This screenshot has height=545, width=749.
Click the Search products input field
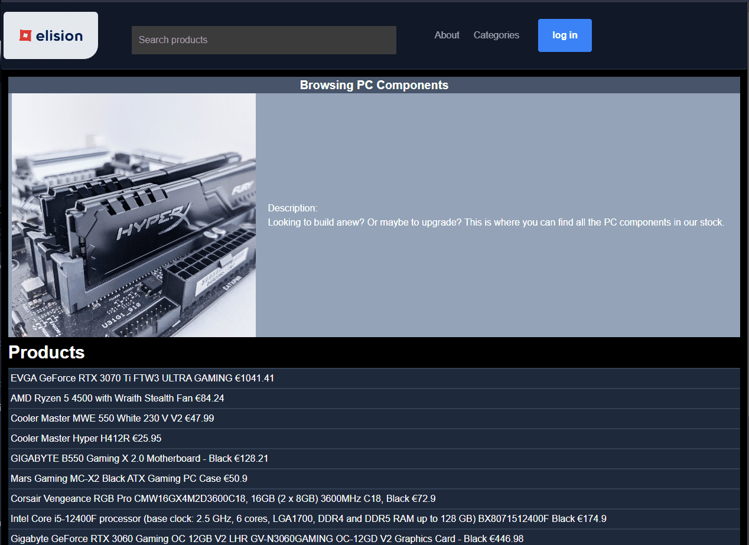(263, 40)
